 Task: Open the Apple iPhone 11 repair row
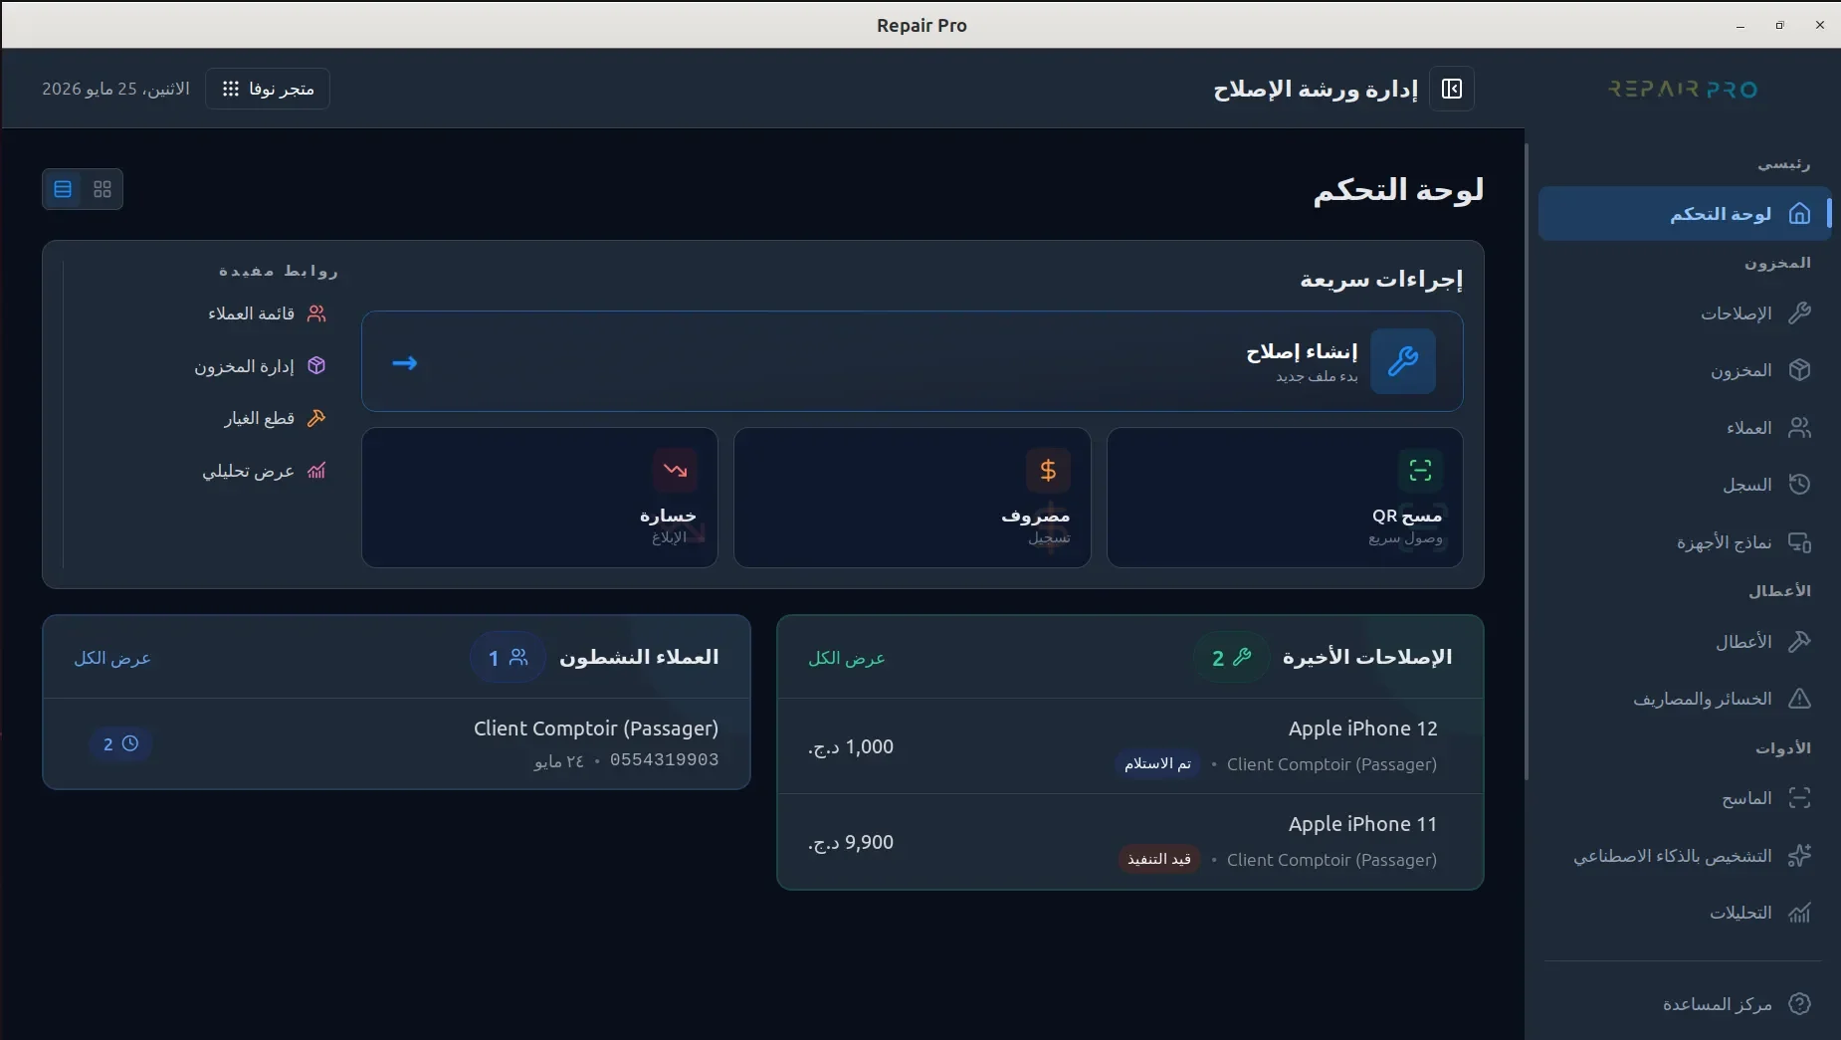coord(1129,841)
